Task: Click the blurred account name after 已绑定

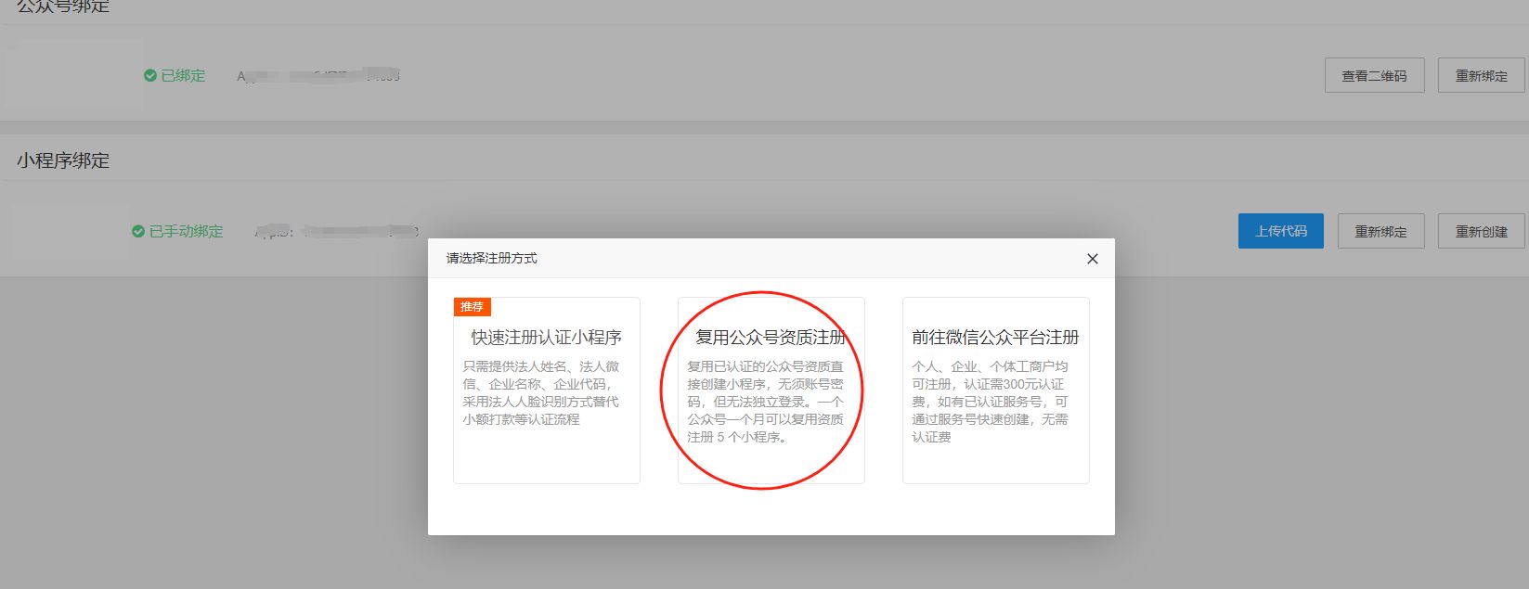Action: (x=317, y=76)
